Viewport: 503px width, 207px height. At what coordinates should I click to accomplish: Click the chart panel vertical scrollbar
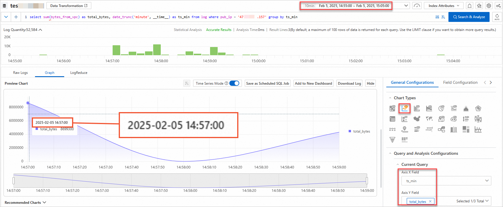coord(381,159)
